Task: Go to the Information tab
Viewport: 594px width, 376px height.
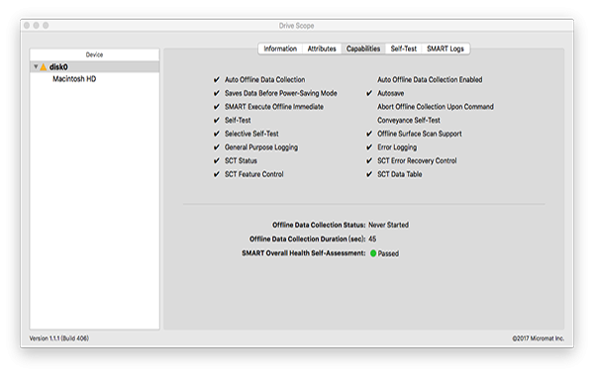Action: [x=280, y=48]
